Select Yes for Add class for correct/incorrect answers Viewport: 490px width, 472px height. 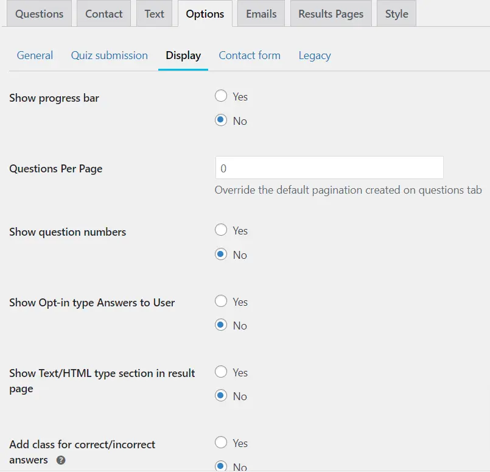point(221,443)
